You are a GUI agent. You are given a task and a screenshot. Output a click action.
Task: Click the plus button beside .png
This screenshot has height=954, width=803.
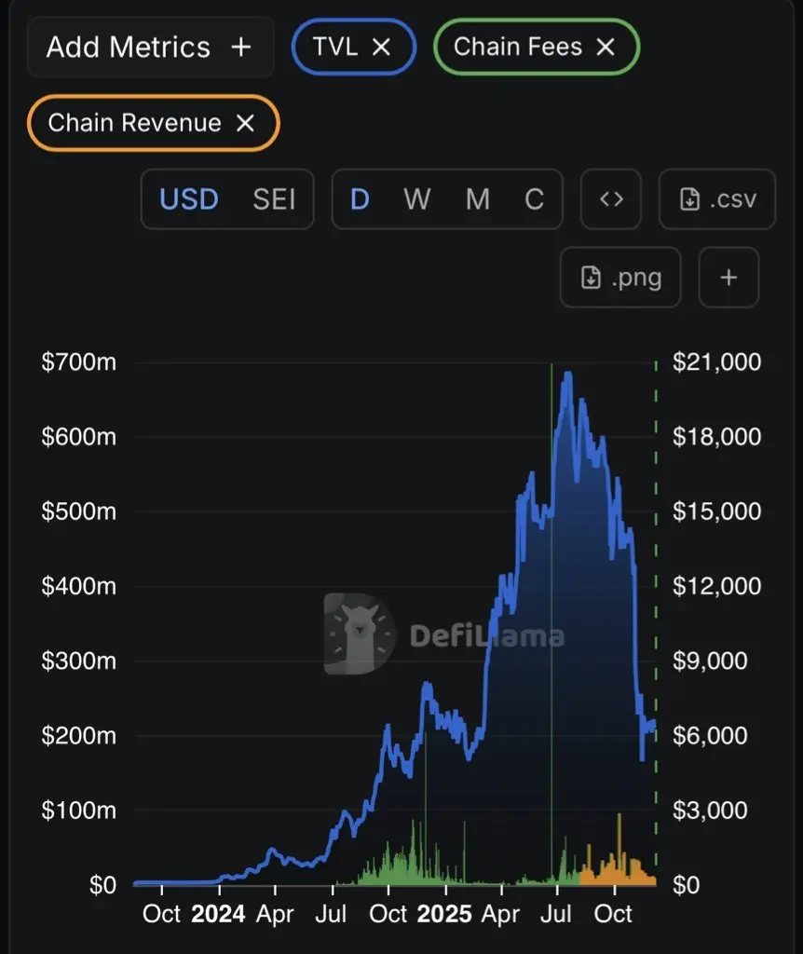(728, 277)
